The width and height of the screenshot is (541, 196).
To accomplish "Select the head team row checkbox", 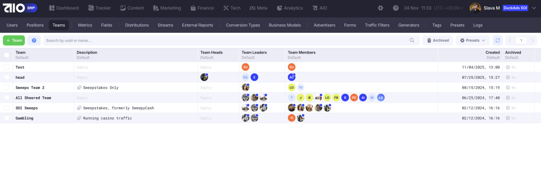I will 6,77.
